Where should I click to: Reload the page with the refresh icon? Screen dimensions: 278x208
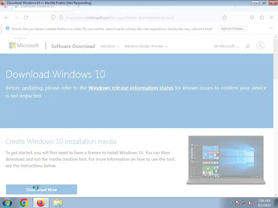(26, 18)
